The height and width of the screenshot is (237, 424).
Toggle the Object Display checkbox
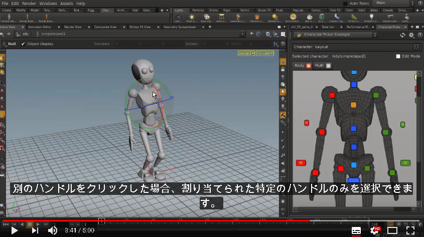coord(23,44)
